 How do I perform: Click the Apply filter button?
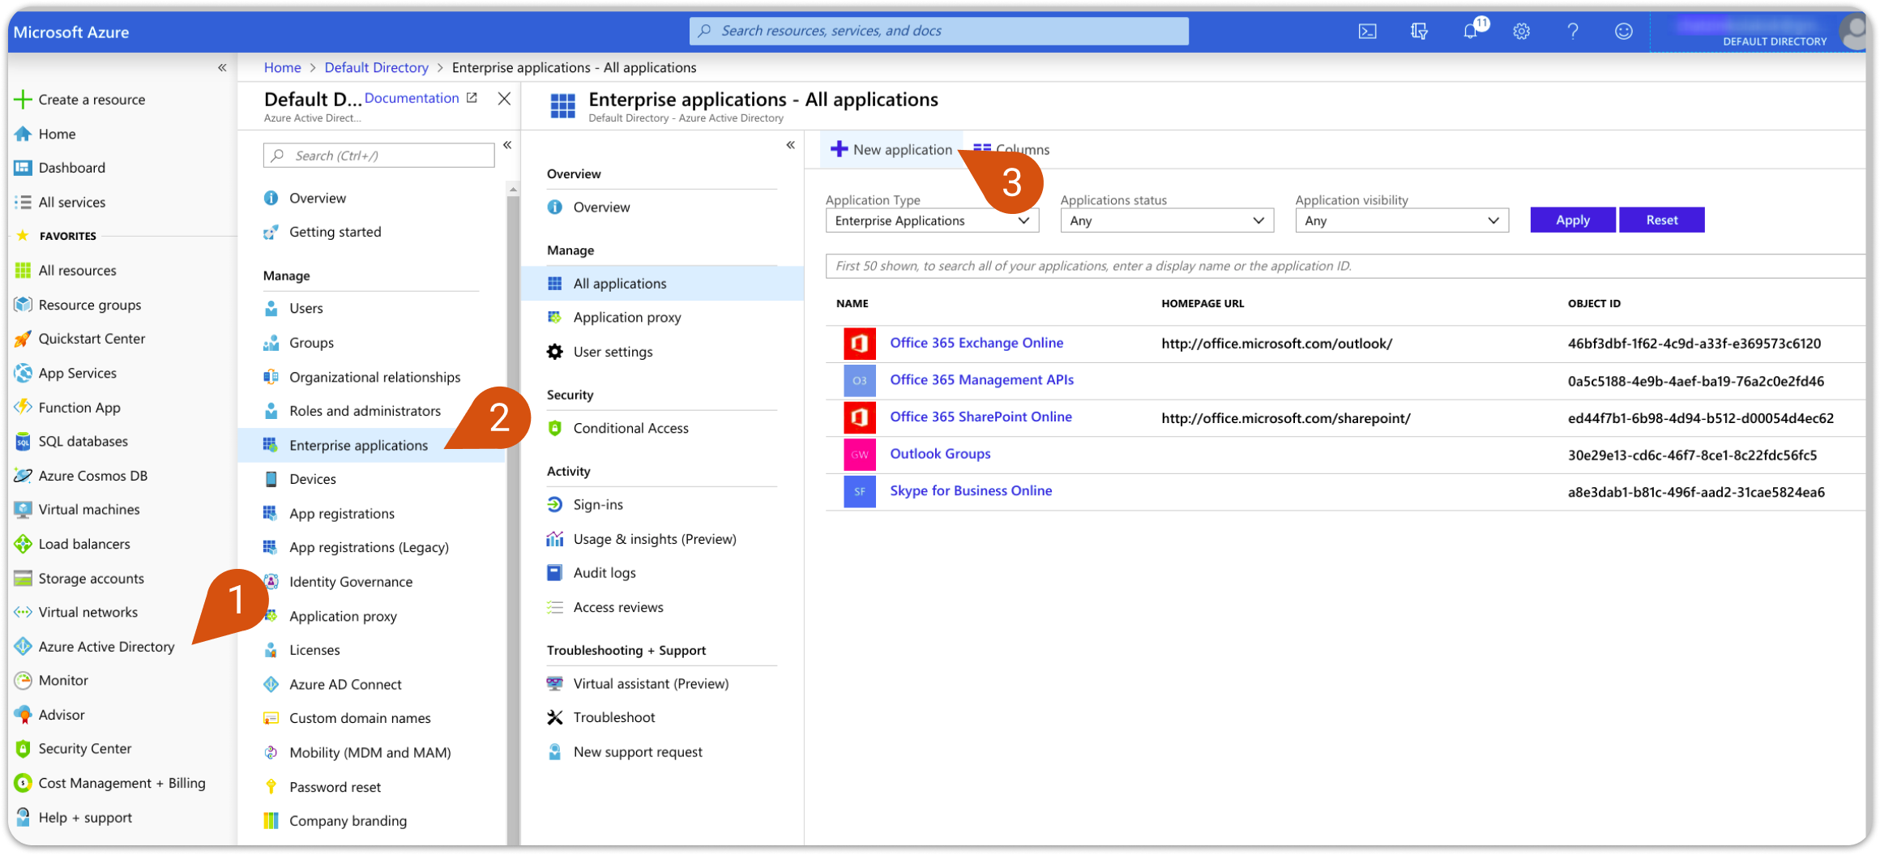click(x=1573, y=220)
